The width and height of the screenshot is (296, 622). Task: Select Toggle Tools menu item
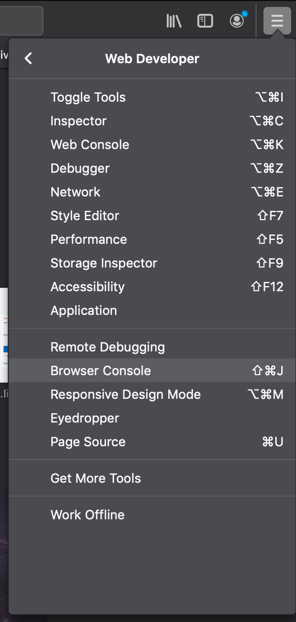coord(152,97)
